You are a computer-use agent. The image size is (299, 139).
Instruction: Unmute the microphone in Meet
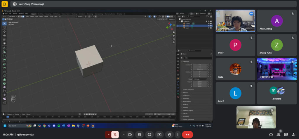click(115, 135)
